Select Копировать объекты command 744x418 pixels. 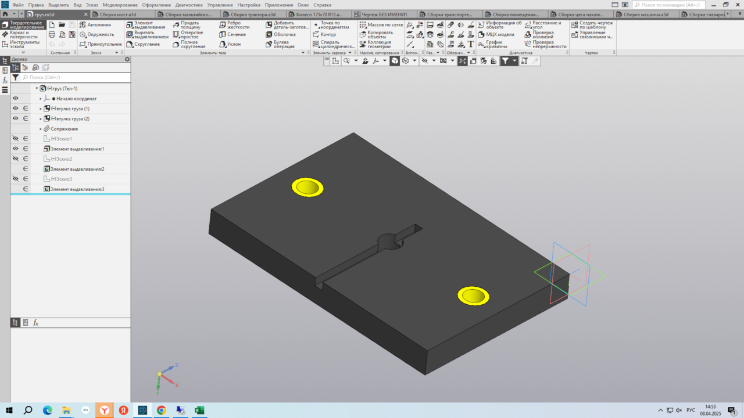coord(377,34)
